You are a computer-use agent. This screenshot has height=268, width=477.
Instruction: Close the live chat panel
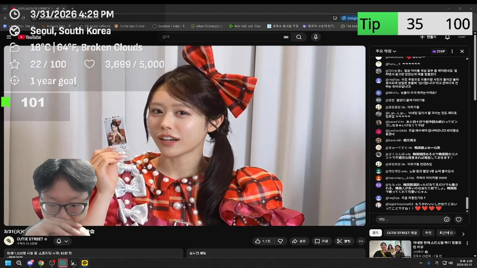point(462,51)
